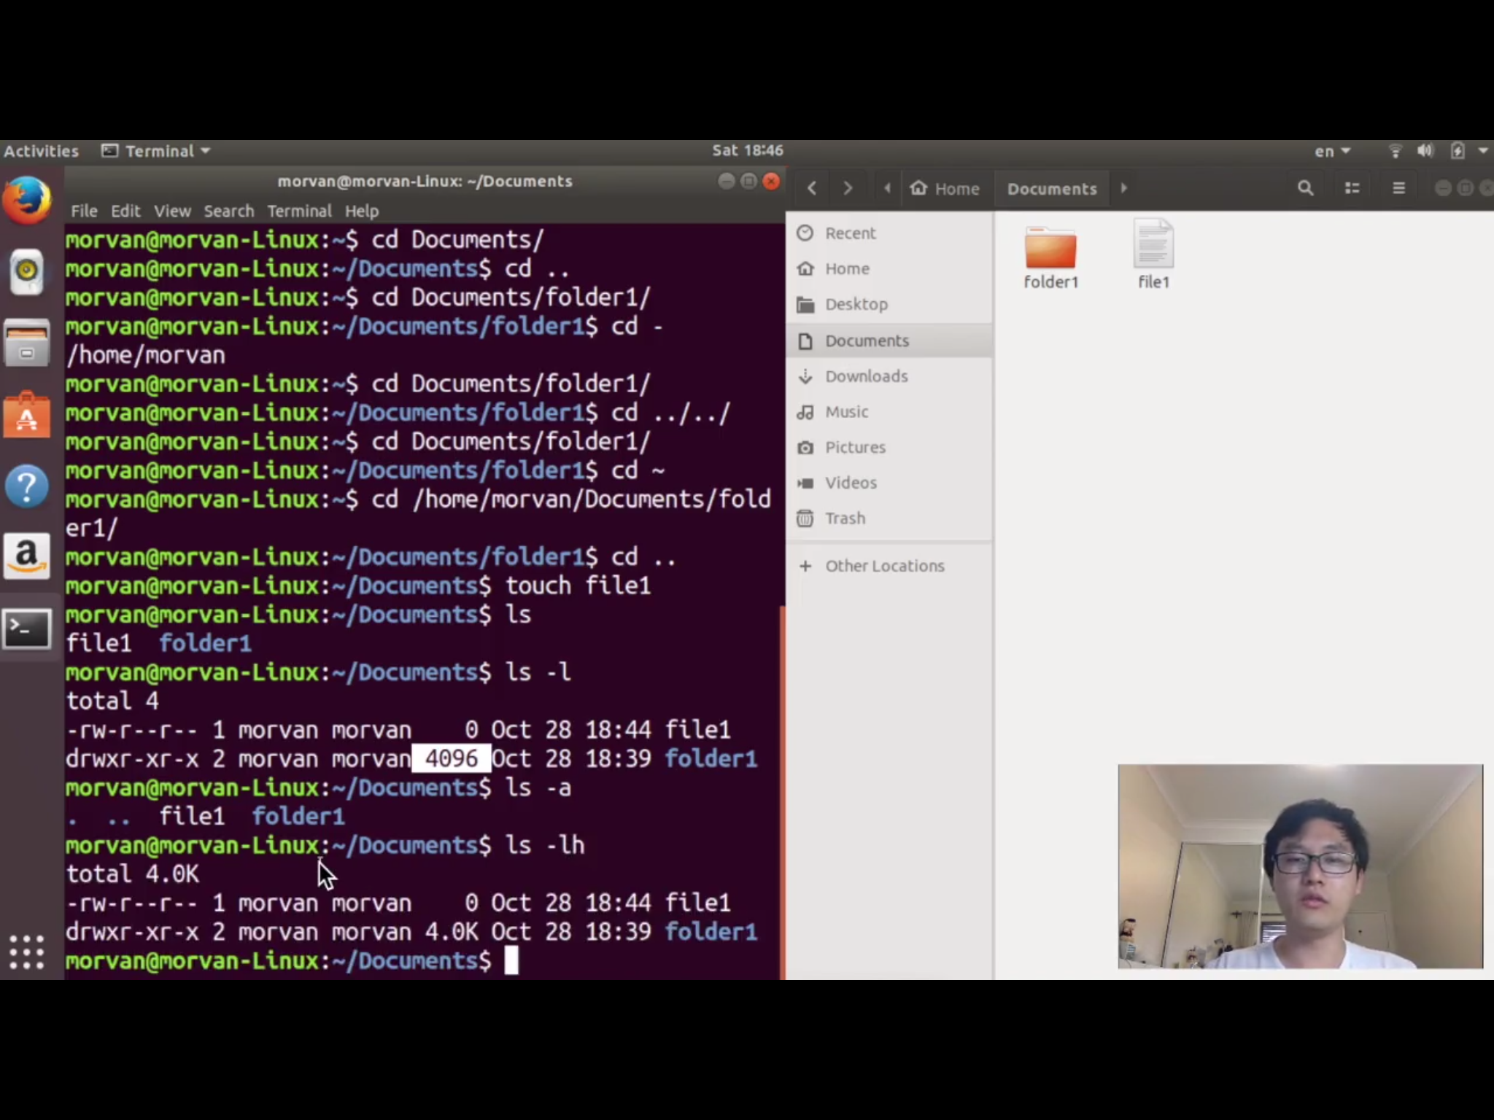Open the Show Applications grid icon
Screen dimensions: 1494x1120
tap(25, 952)
